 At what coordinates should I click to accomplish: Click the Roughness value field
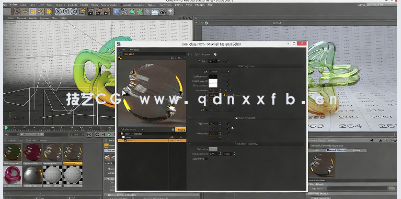213,124
